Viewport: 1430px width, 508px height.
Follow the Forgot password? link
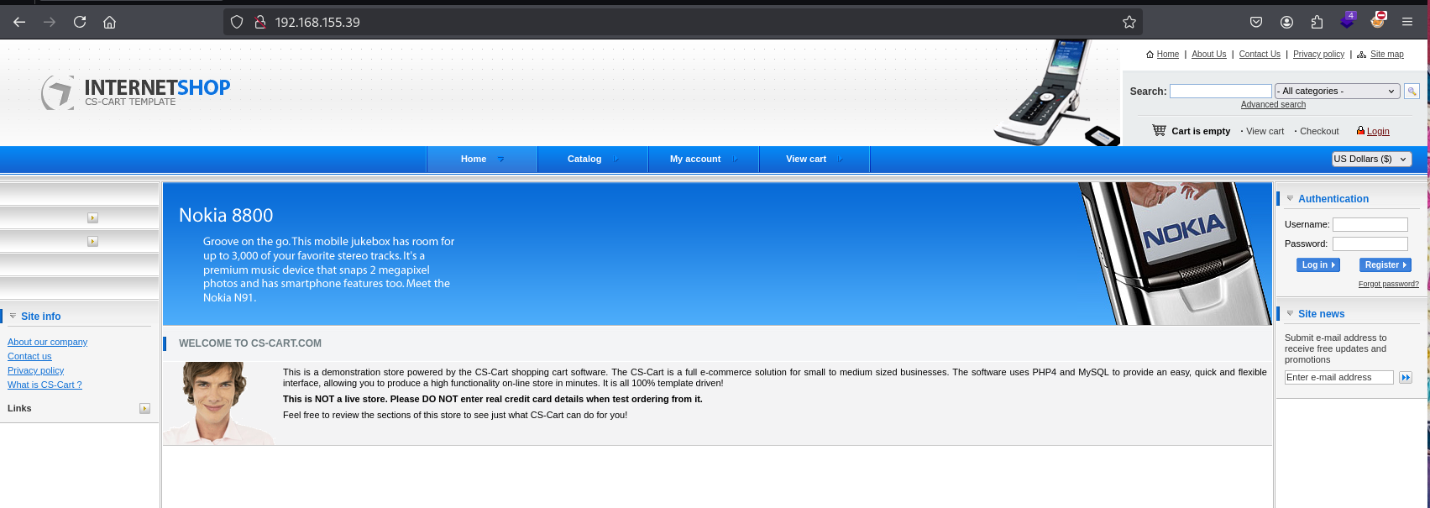click(x=1388, y=284)
